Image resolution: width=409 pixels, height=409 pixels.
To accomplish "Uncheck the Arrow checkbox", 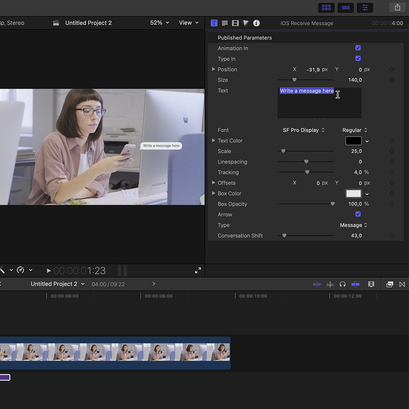I will pyautogui.click(x=358, y=214).
